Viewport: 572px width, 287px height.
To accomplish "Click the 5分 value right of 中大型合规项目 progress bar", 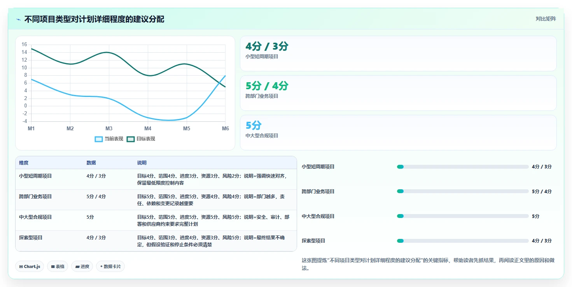I will 536,216.
